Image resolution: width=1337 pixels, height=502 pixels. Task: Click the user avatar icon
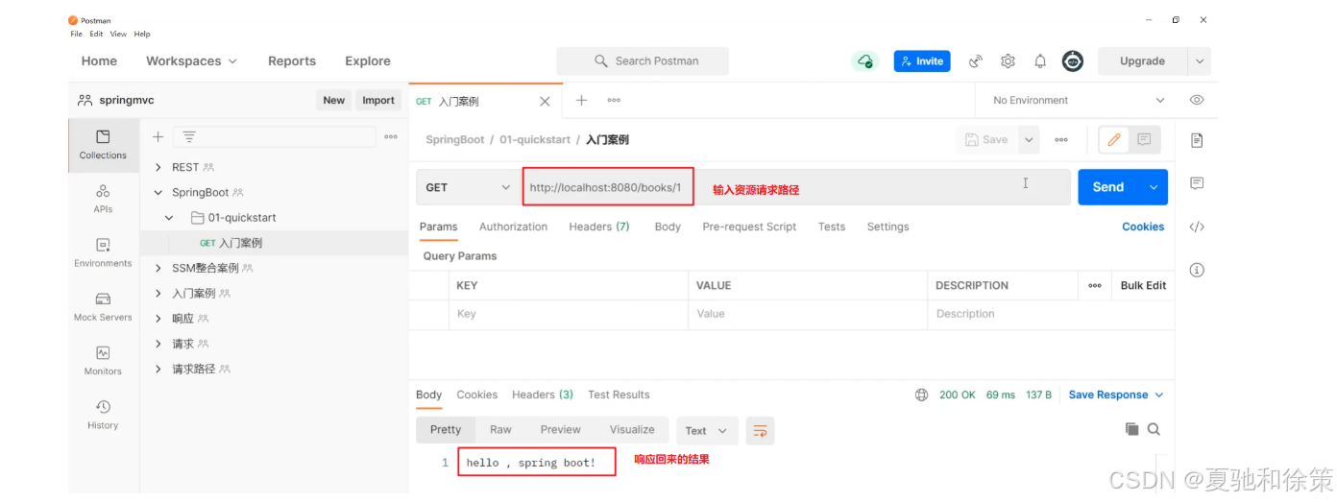(x=1073, y=61)
